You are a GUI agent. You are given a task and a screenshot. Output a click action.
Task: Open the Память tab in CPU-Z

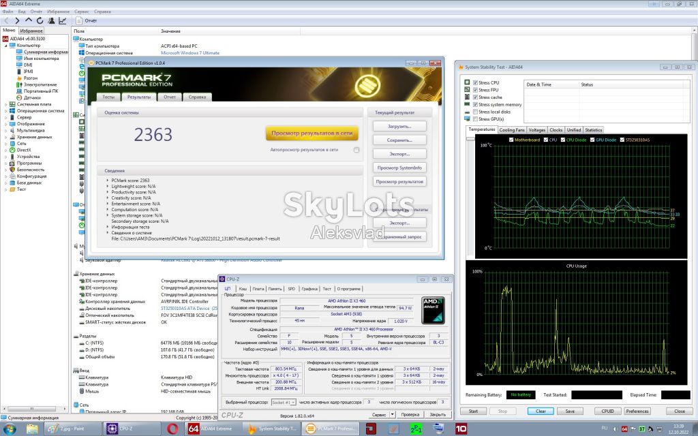tap(275, 289)
